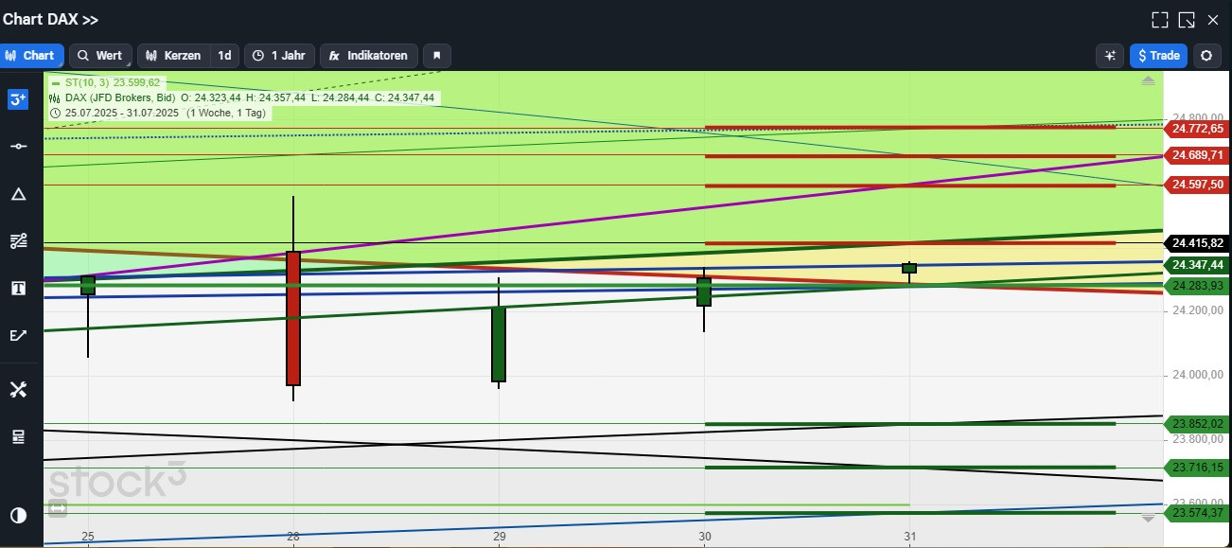This screenshot has height=548, width=1232.
Task: Click the 23.574,37 price label
Action: 1197,513
